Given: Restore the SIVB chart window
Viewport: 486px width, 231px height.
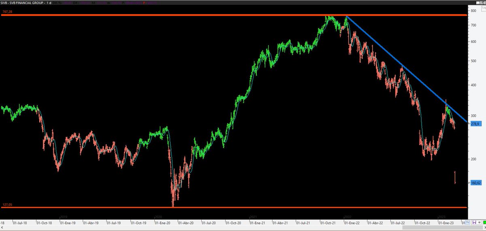Looking at the screenshot, I should coord(481,3).
